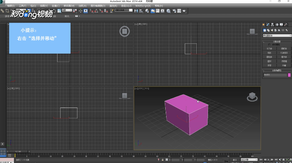Open the named selection sets dropdown

point(123,10)
